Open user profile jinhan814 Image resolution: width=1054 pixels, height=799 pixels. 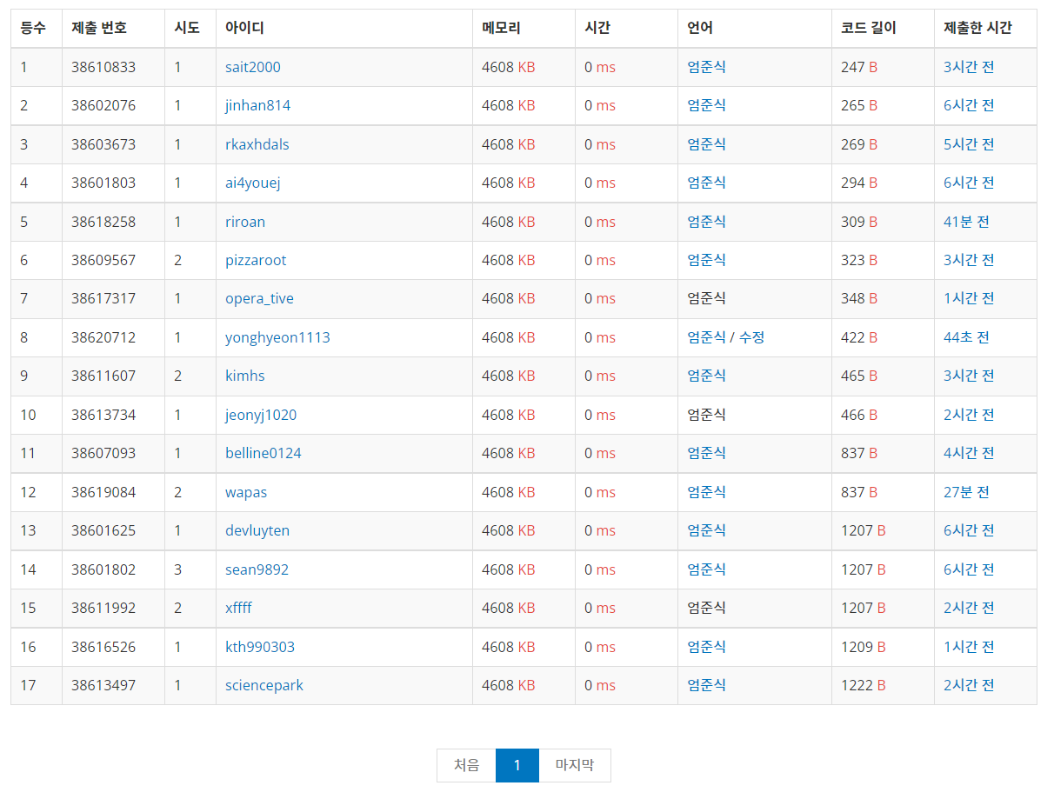pyautogui.click(x=258, y=105)
